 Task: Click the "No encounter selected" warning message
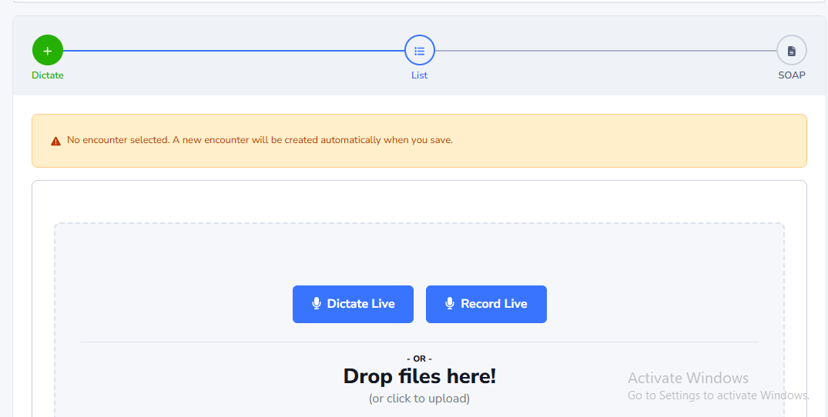point(260,140)
